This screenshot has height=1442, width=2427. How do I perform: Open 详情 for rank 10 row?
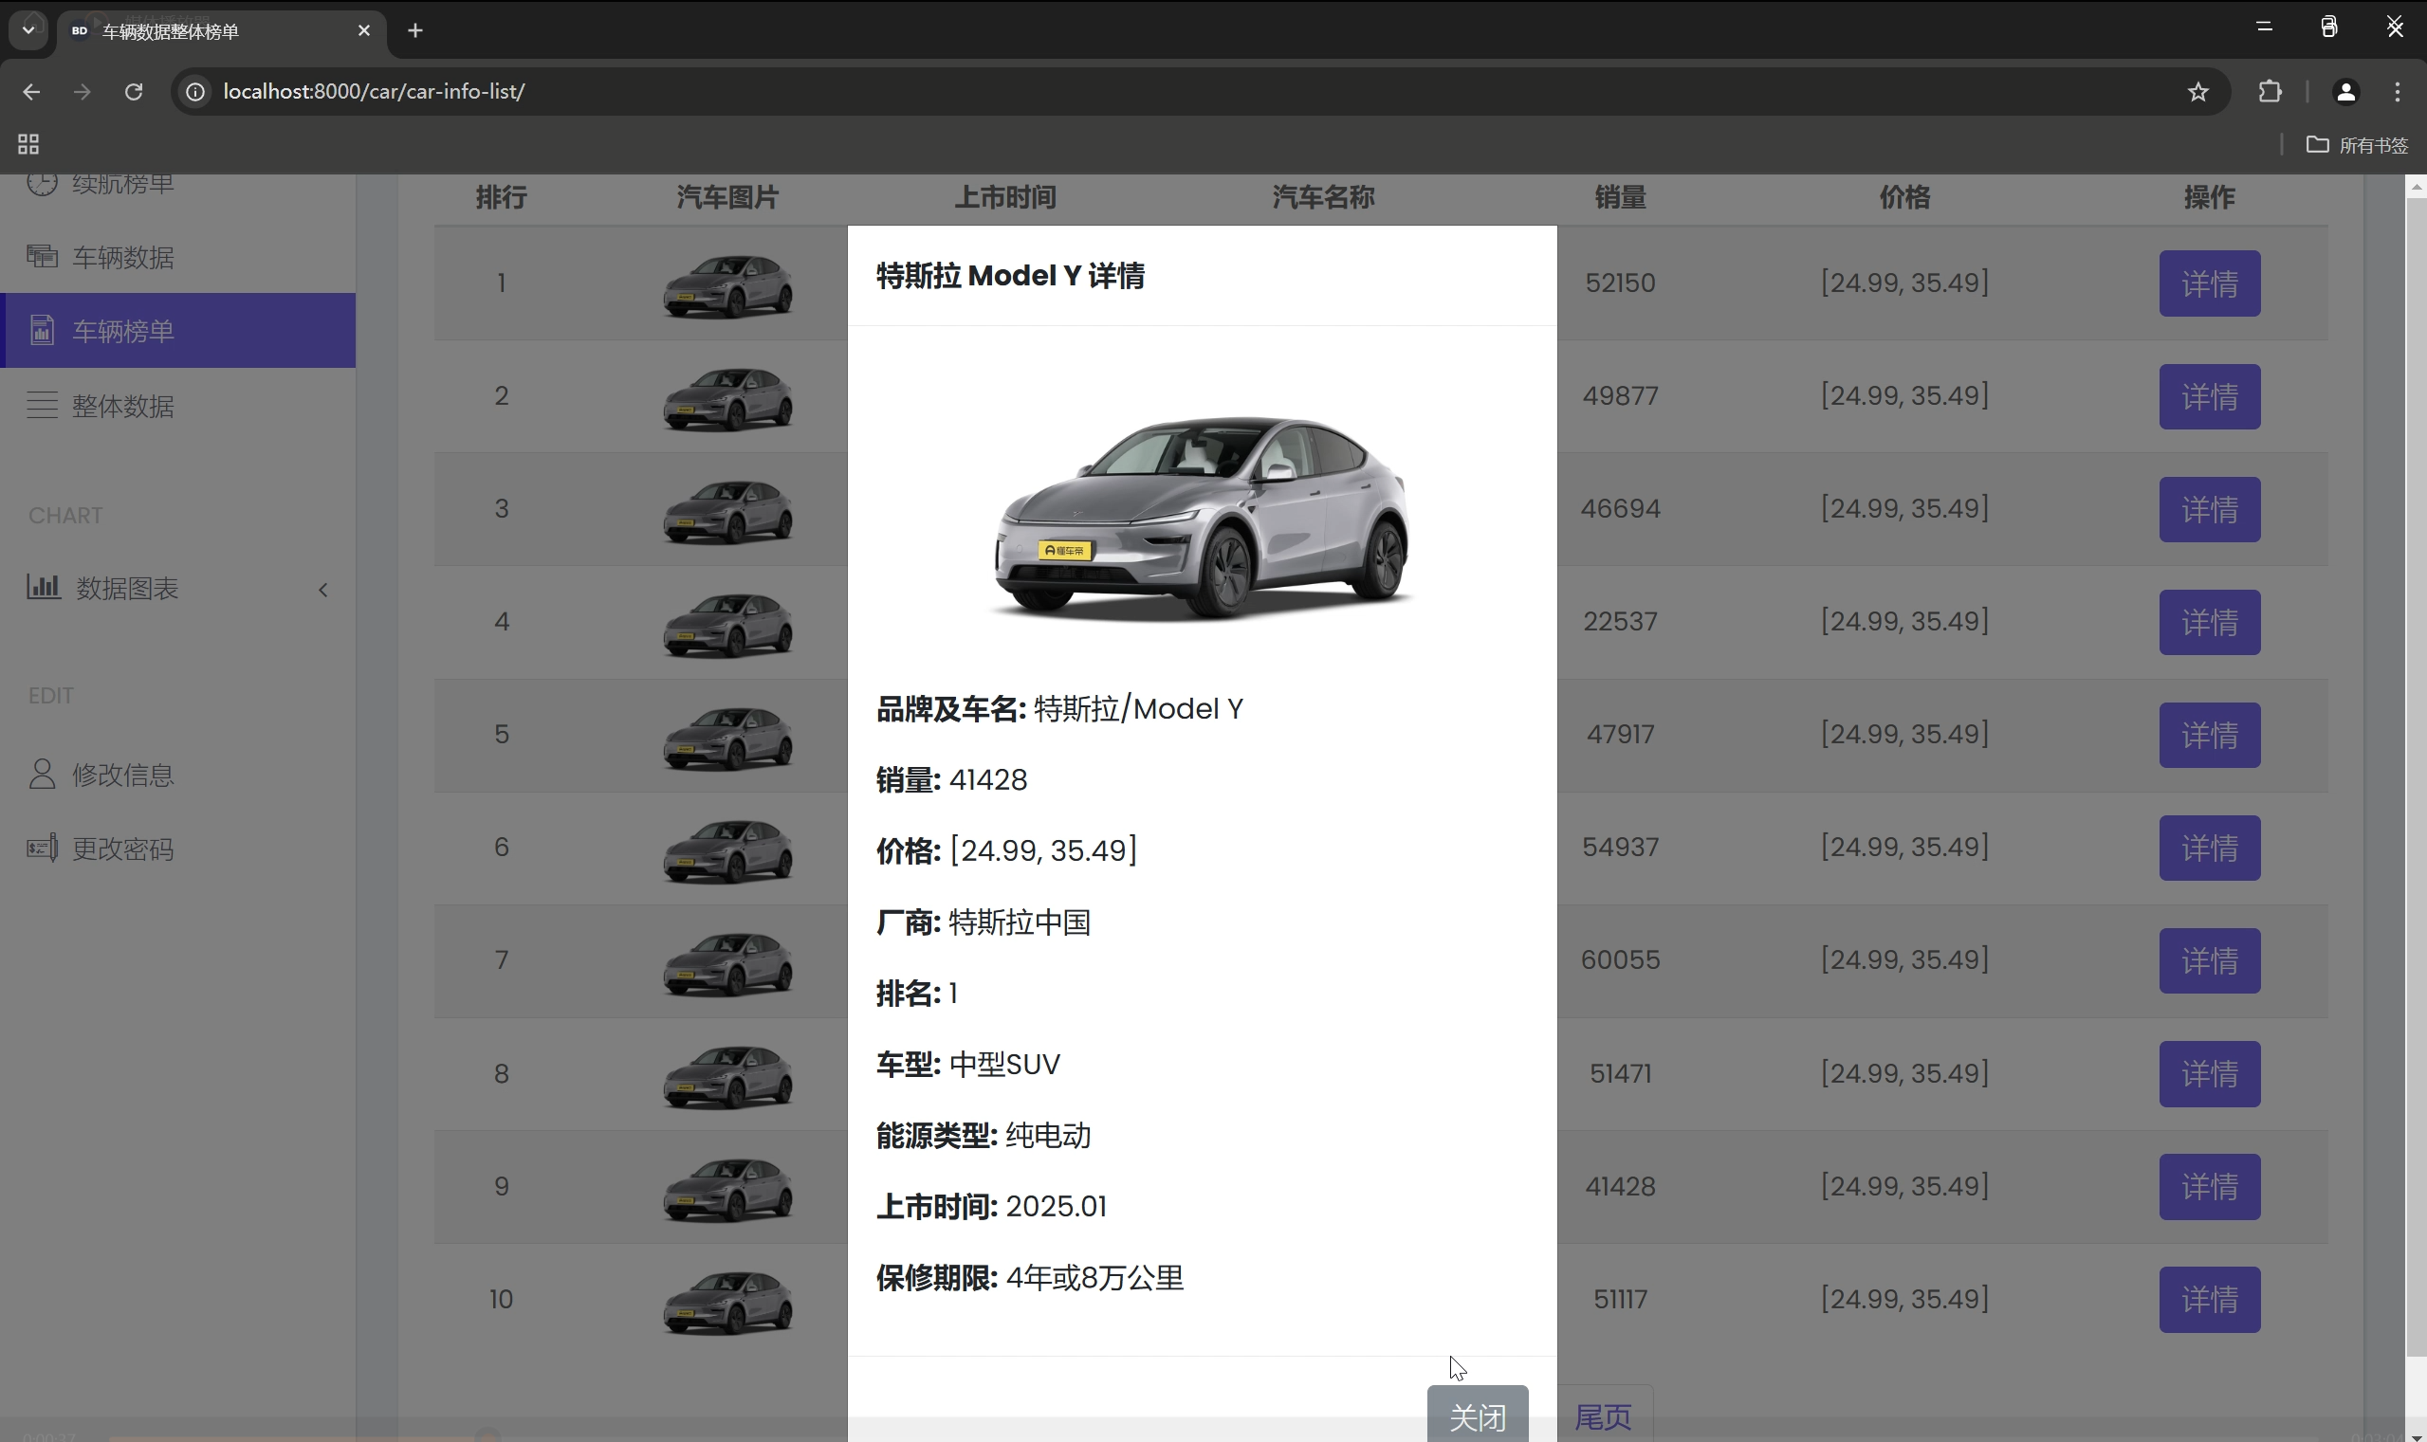point(2209,1299)
